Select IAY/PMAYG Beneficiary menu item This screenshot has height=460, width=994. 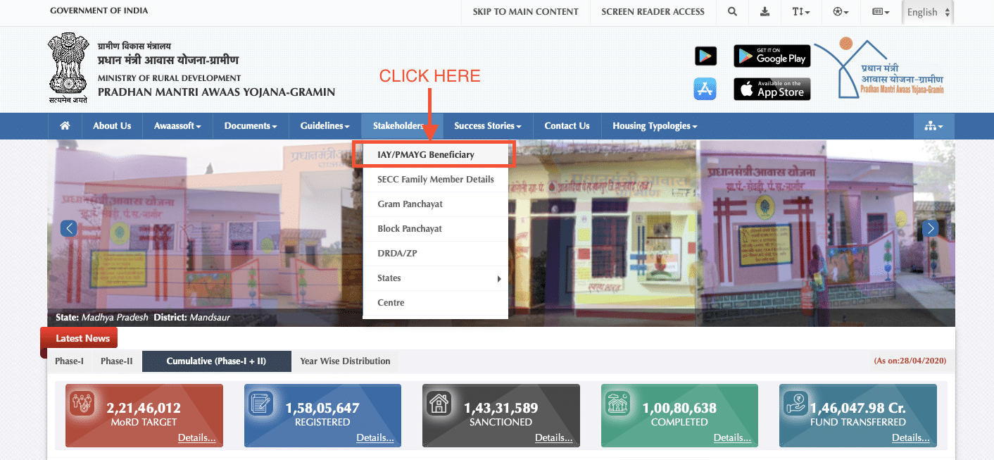[x=434, y=154]
